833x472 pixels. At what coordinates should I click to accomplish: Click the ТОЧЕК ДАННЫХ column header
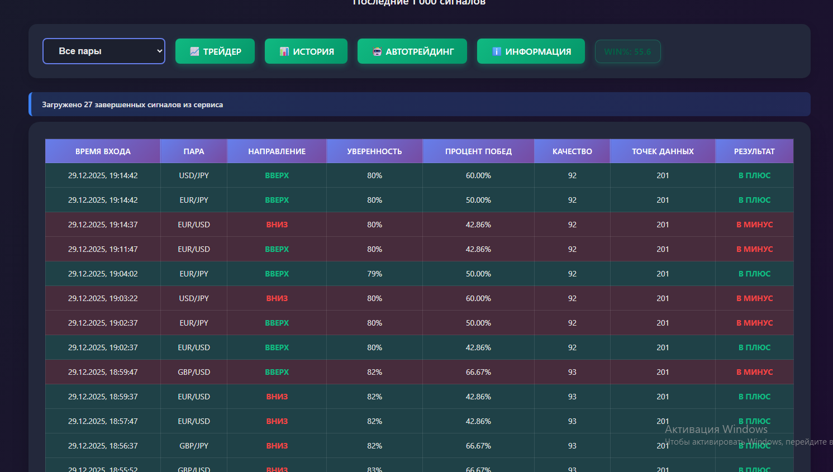click(663, 151)
